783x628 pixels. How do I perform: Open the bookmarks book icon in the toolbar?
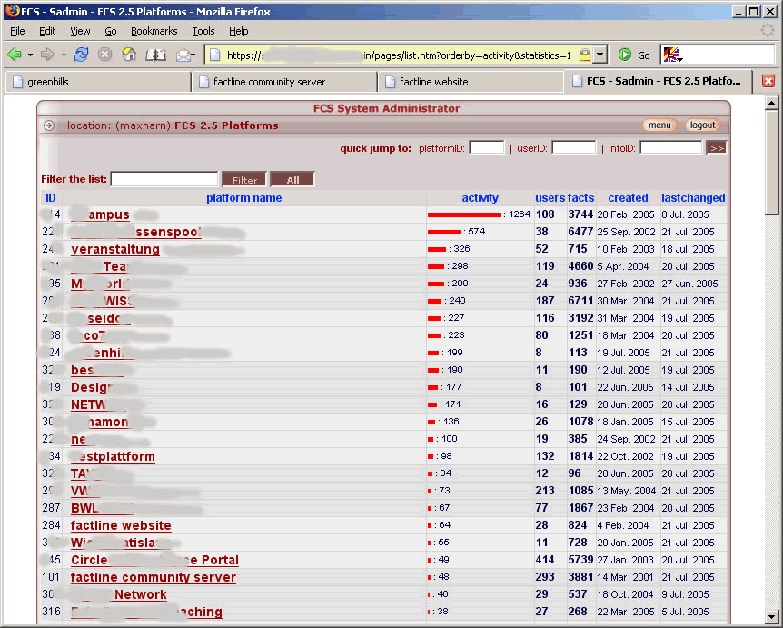[155, 55]
